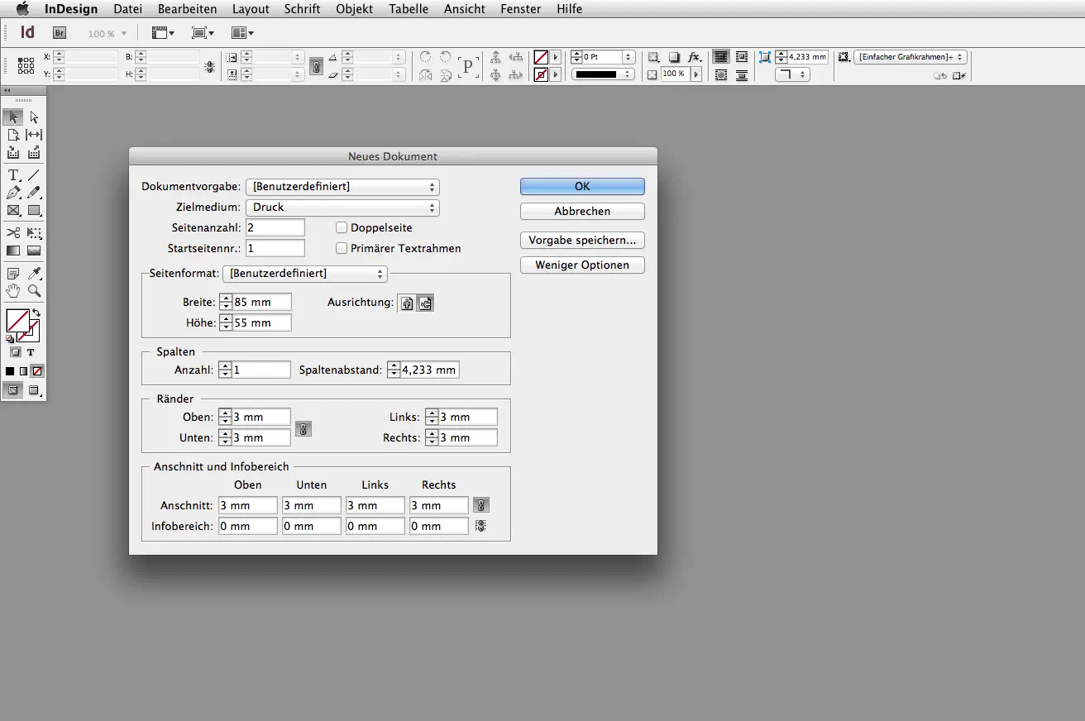The width and height of the screenshot is (1085, 721).
Task: Choose the Eyedropper tool
Action: click(x=34, y=274)
